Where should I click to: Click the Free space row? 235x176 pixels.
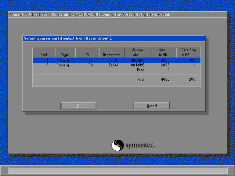click(117, 70)
